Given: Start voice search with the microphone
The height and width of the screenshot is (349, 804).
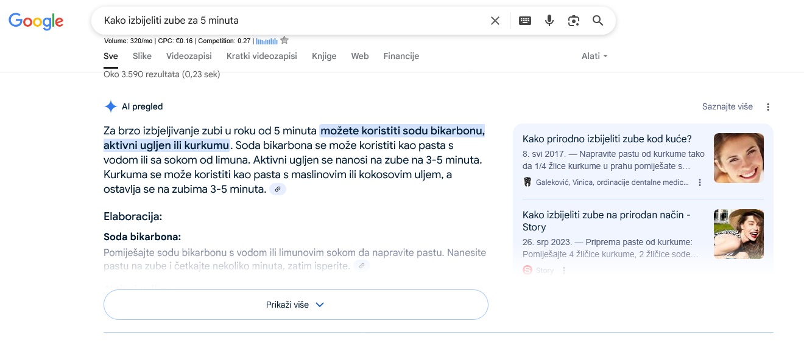Looking at the screenshot, I should point(549,21).
